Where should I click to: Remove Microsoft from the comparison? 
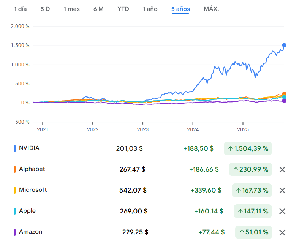282,190
